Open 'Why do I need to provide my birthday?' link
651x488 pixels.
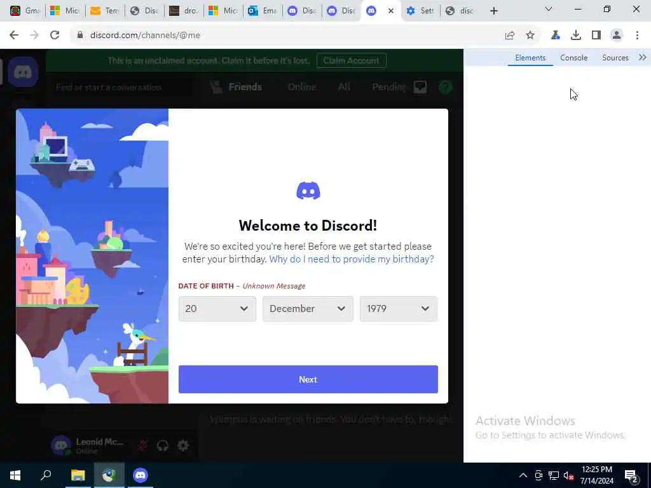(351, 259)
